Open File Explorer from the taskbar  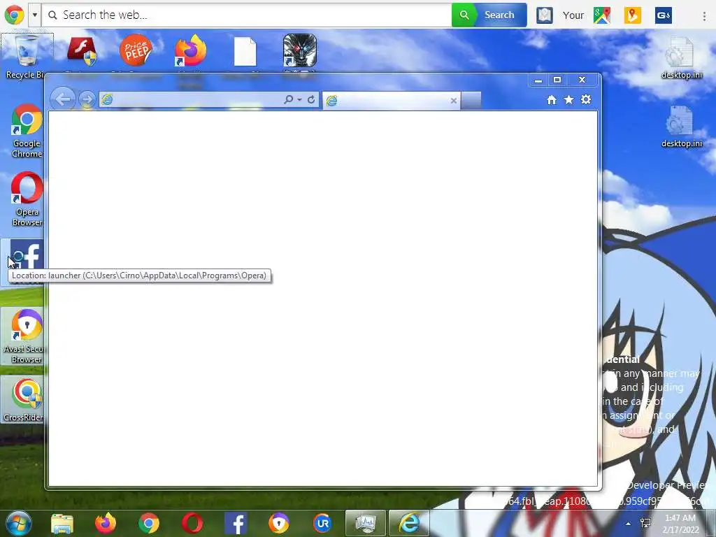pyautogui.click(x=62, y=523)
